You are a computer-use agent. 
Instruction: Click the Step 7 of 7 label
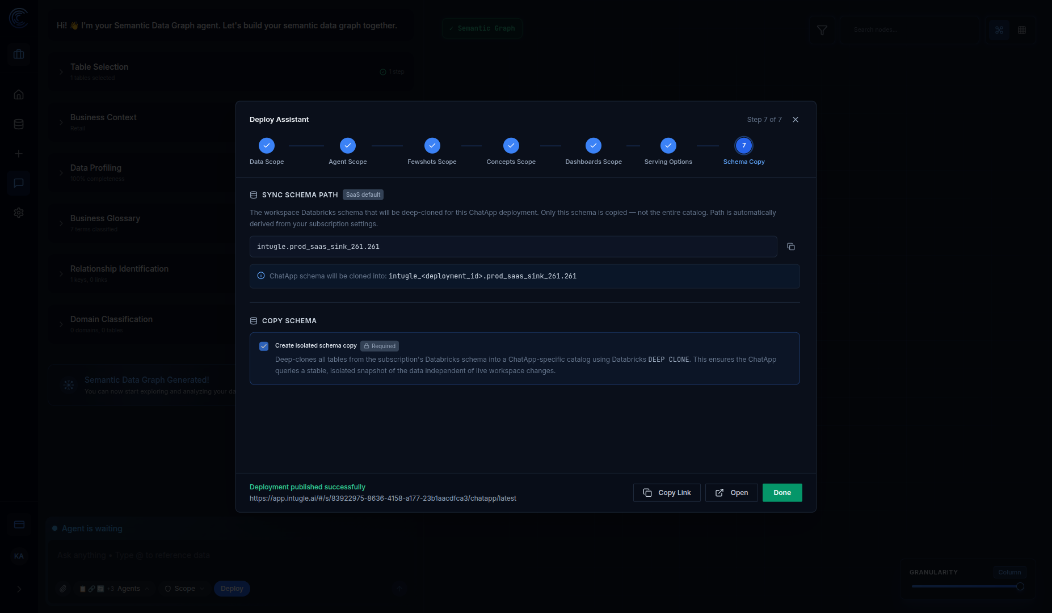[x=764, y=120]
